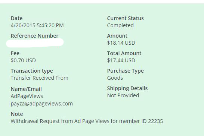The width and height of the screenshot is (204, 136).
Task: Click the Fee label
Action: [15, 53]
